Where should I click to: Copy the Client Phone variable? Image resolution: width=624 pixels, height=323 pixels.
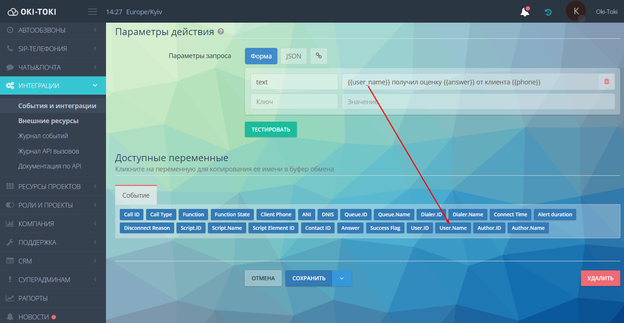tap(276, 214)
